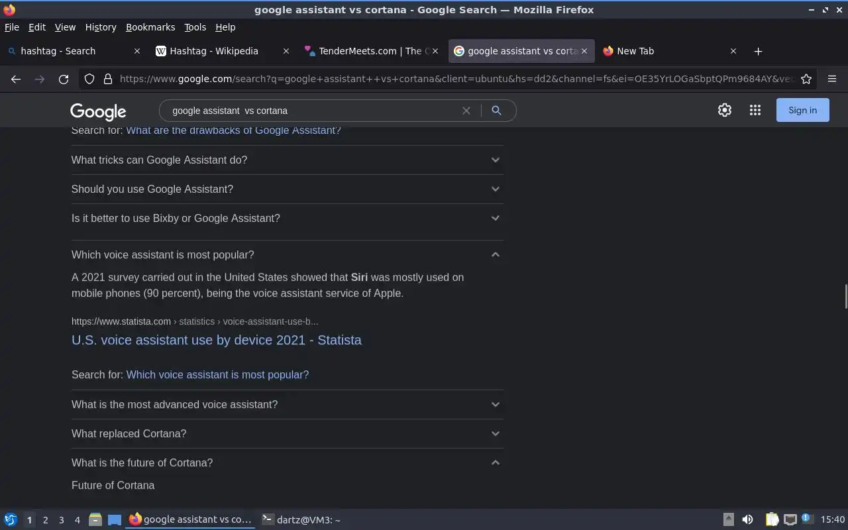The width and height of the screenshot is (848, 530).
Task: Open the notification tray icon
Action: pos(806,519)
